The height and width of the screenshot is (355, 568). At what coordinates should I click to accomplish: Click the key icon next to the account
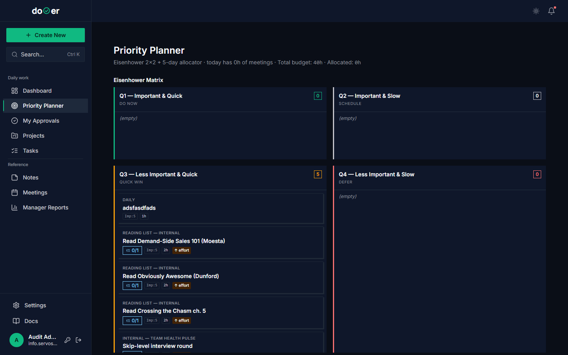point(67,340)
